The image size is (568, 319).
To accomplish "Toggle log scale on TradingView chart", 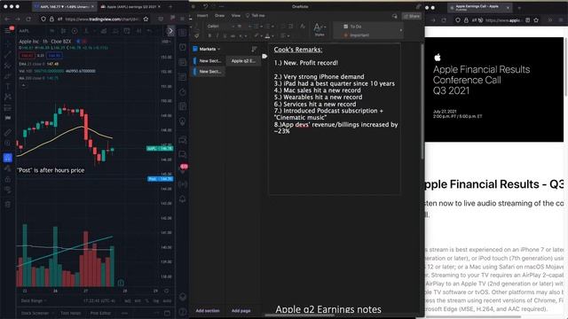I will 156,300.
